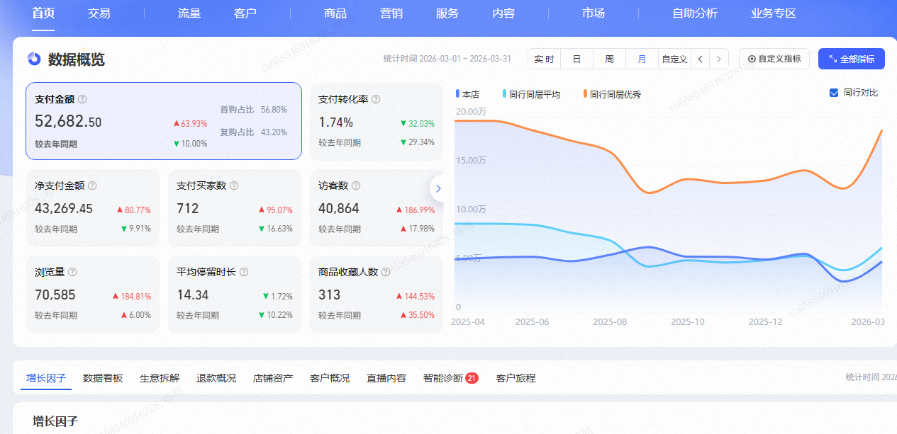Screen dimensions: 897x434
Task: Click help icon next to 访客数
Action: (x=356, y=185)
